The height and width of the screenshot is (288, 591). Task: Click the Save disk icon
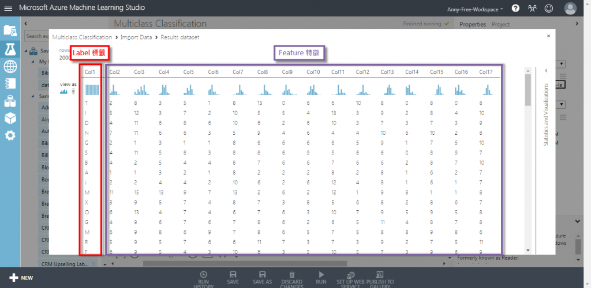(x=233, y=275)
